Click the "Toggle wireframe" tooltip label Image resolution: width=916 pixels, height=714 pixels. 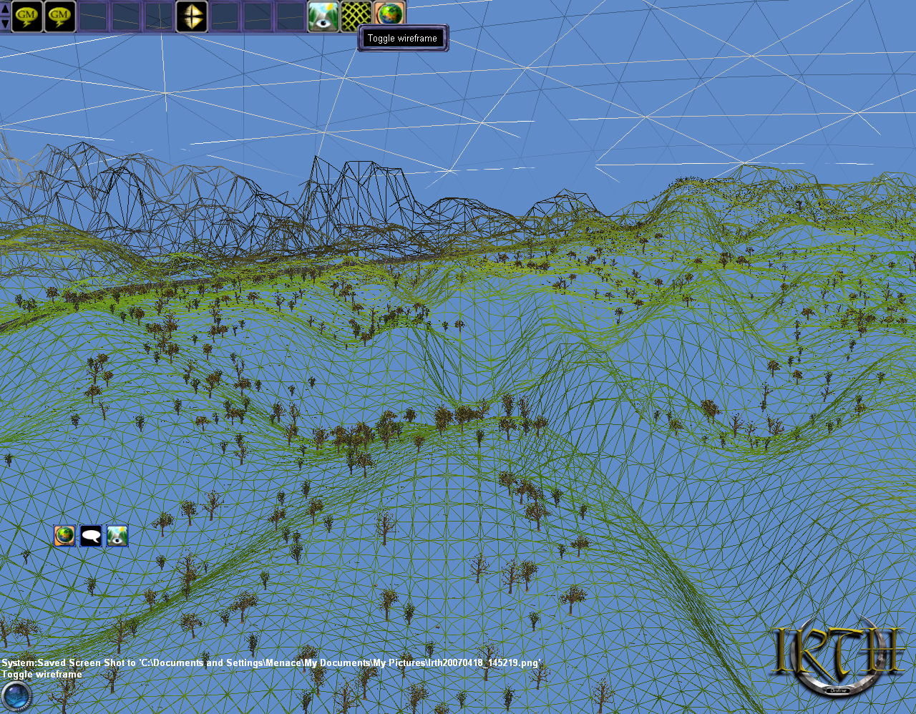click(x=402, y=39)
